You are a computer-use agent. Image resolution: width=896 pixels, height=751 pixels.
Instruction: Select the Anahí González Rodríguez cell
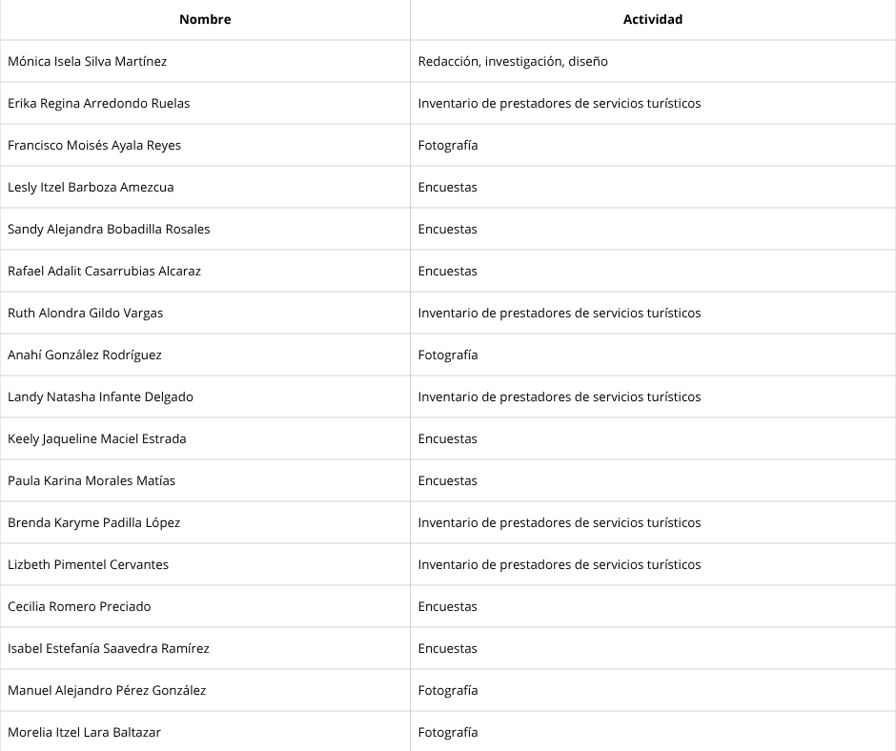pos(85,355)
